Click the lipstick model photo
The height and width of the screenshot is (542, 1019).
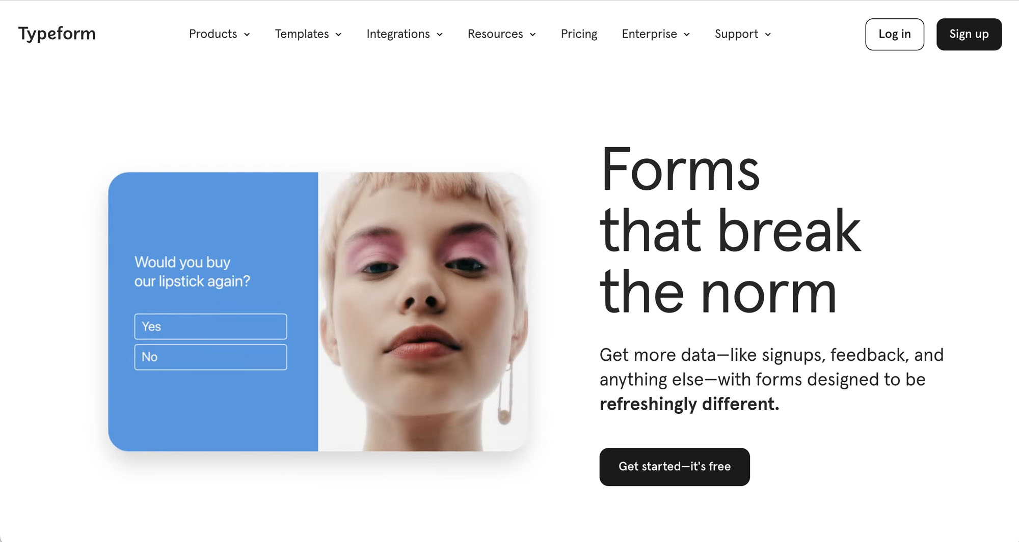pyautogui.click(x=424, y=311)
